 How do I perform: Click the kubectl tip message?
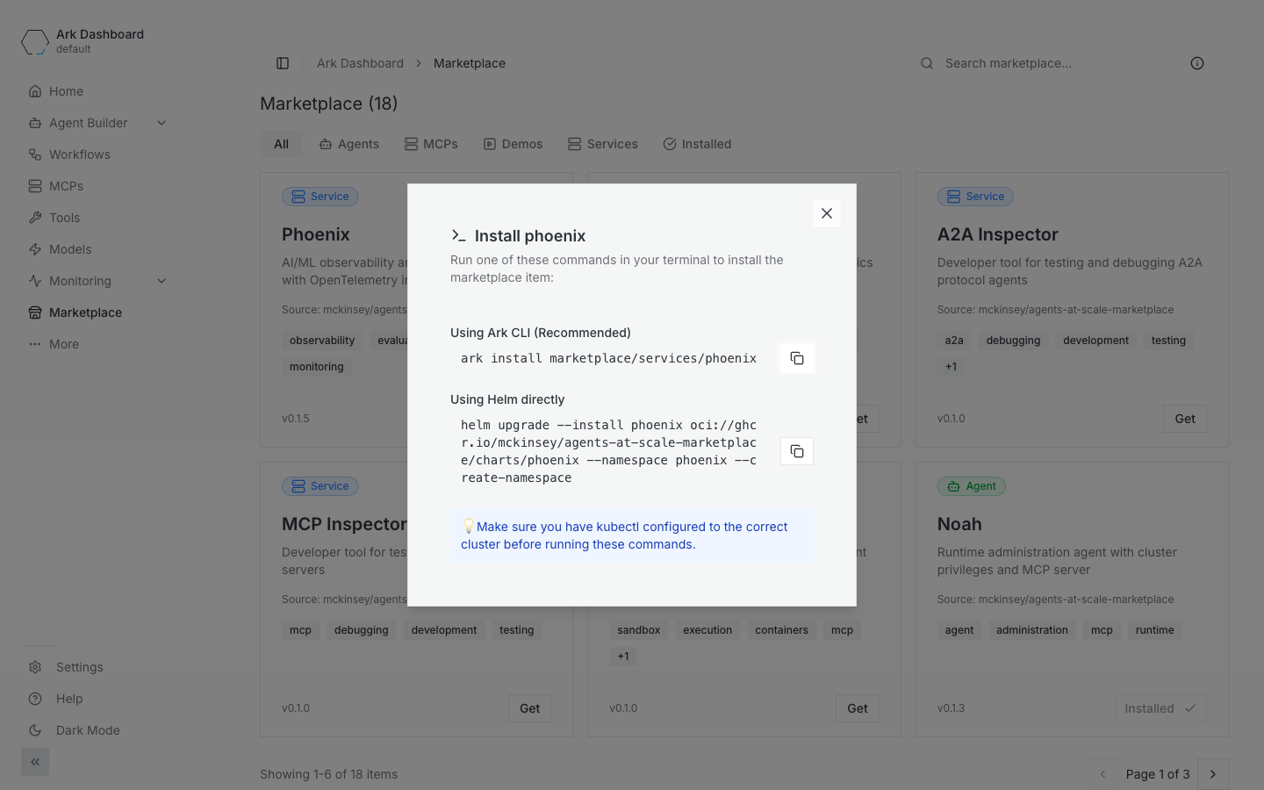point(632,535)
